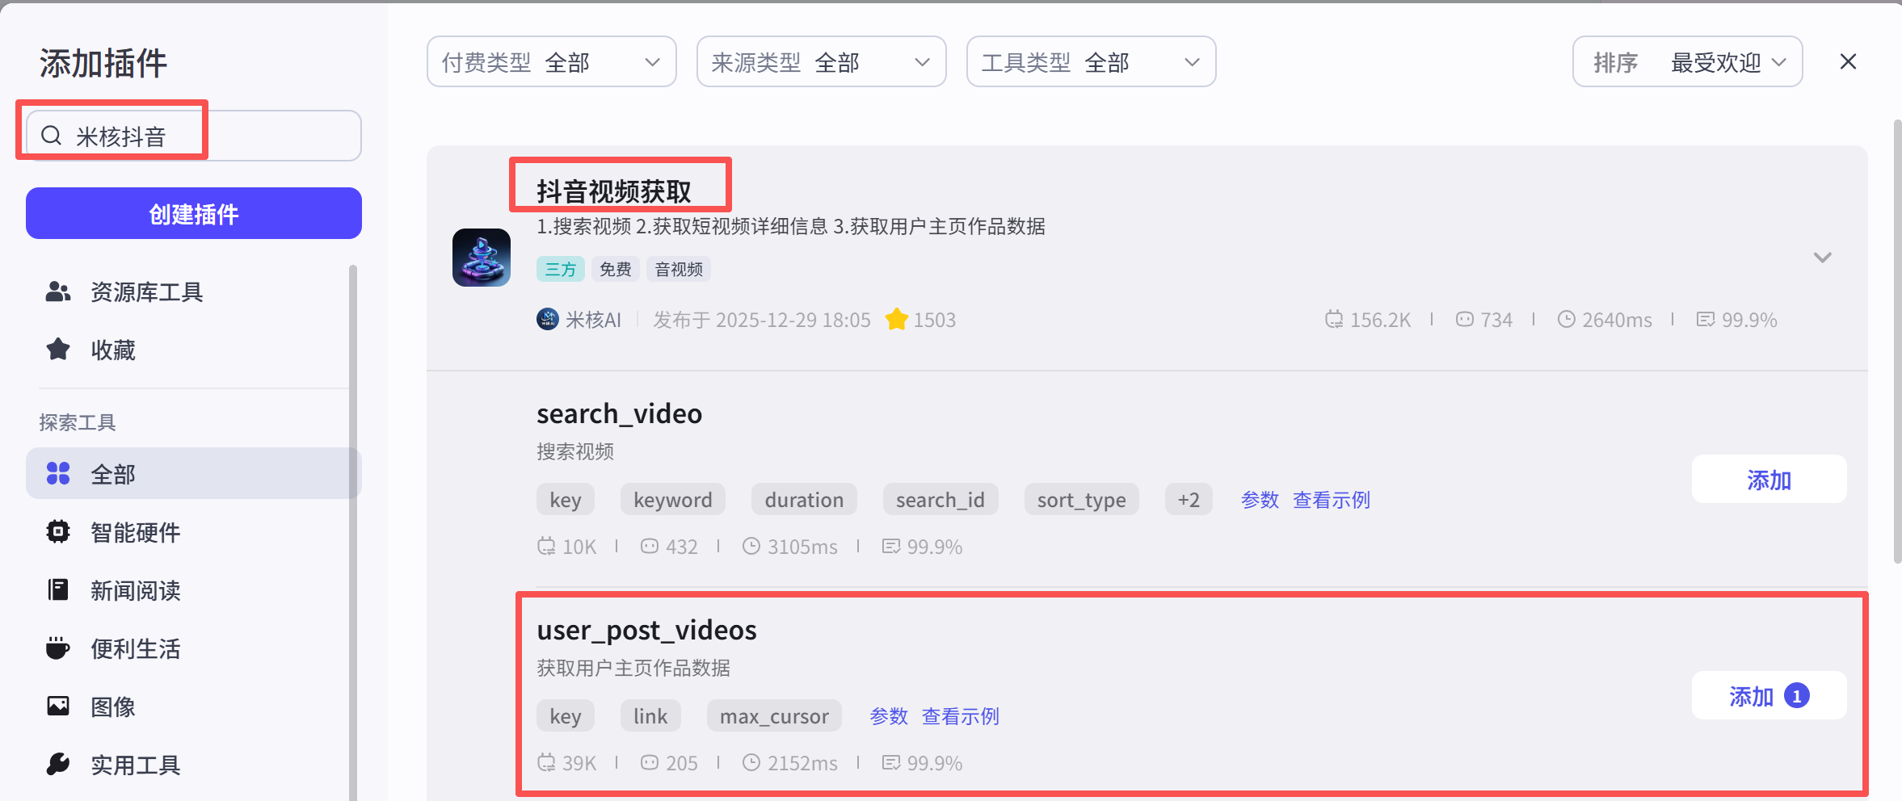Open the 付费类型 dropdown

coord(552,61)
